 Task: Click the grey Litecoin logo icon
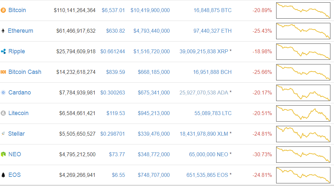(x=3, y=113)
